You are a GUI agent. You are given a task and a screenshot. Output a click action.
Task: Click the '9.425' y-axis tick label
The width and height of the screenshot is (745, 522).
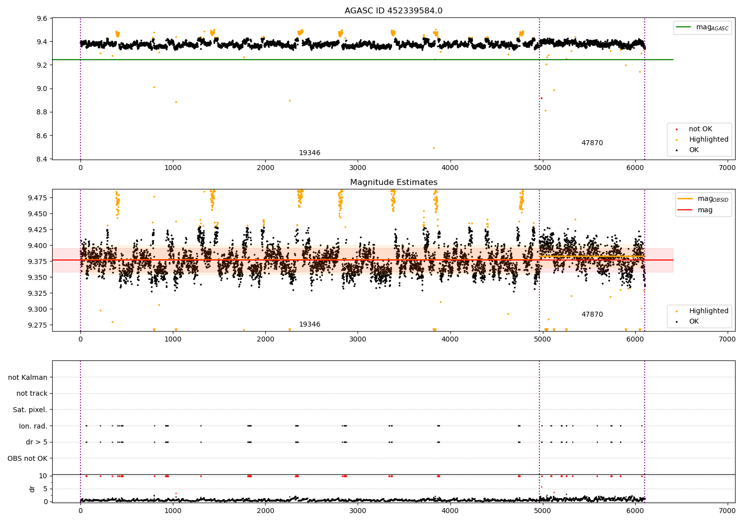click(x=37, y=230)
